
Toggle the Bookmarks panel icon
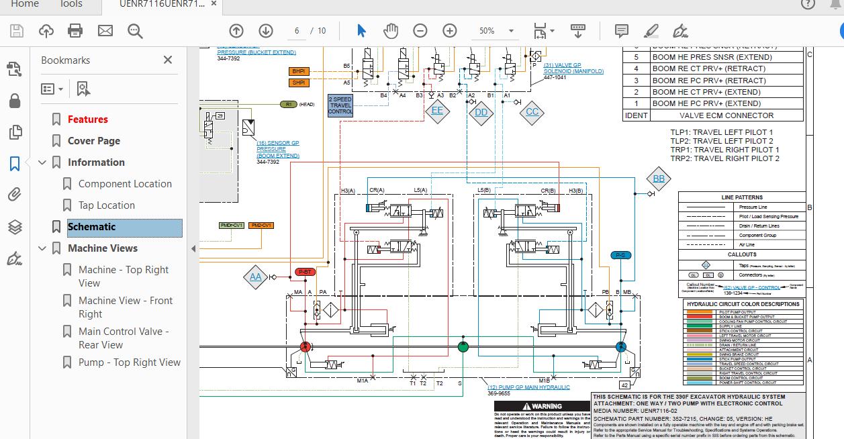coord(14,164)
